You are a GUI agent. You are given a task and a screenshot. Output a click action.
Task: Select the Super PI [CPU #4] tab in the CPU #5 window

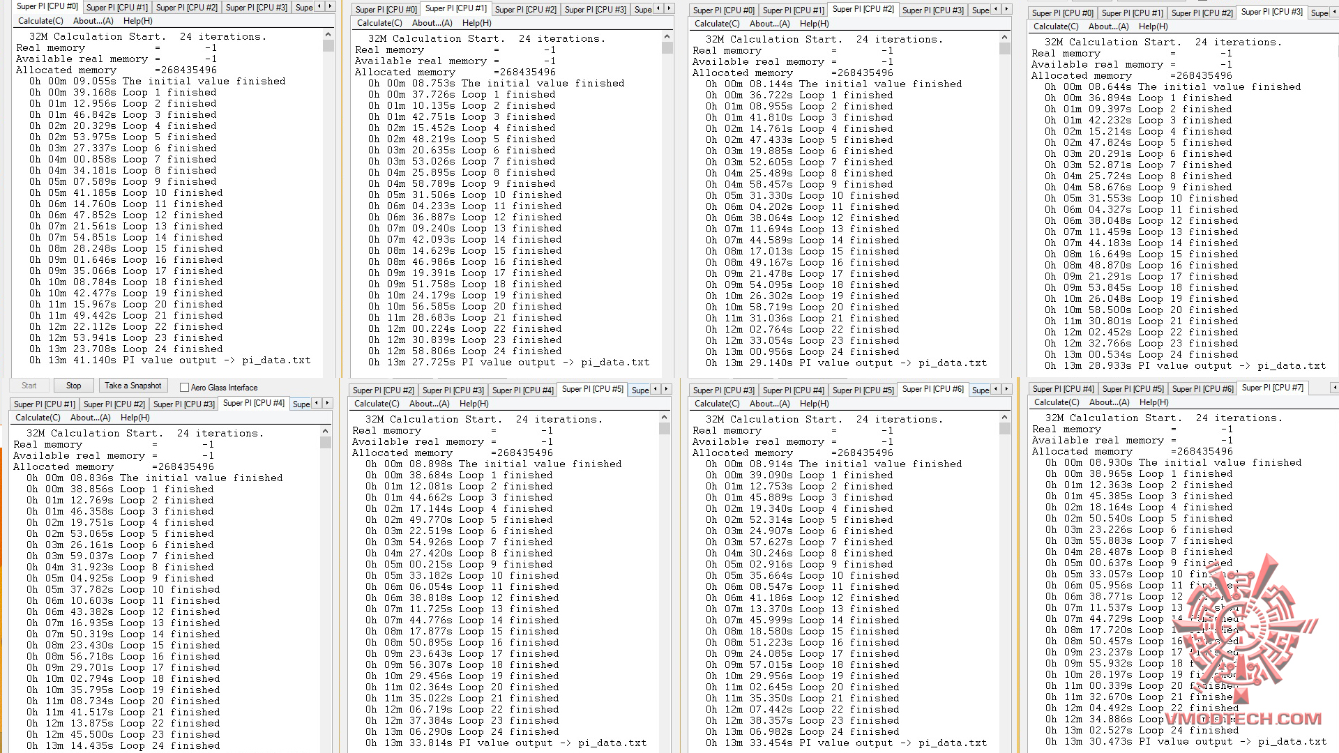pos(522,390)
